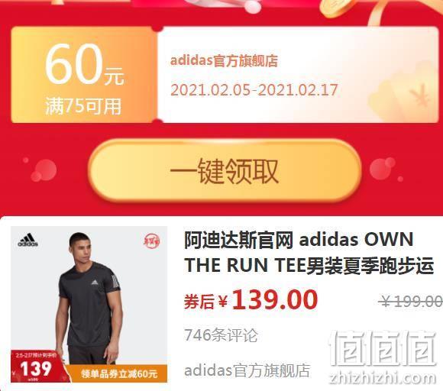Tap the 一键领取 claim button
This screenshot has height=391, width=443.
point(225,170)
